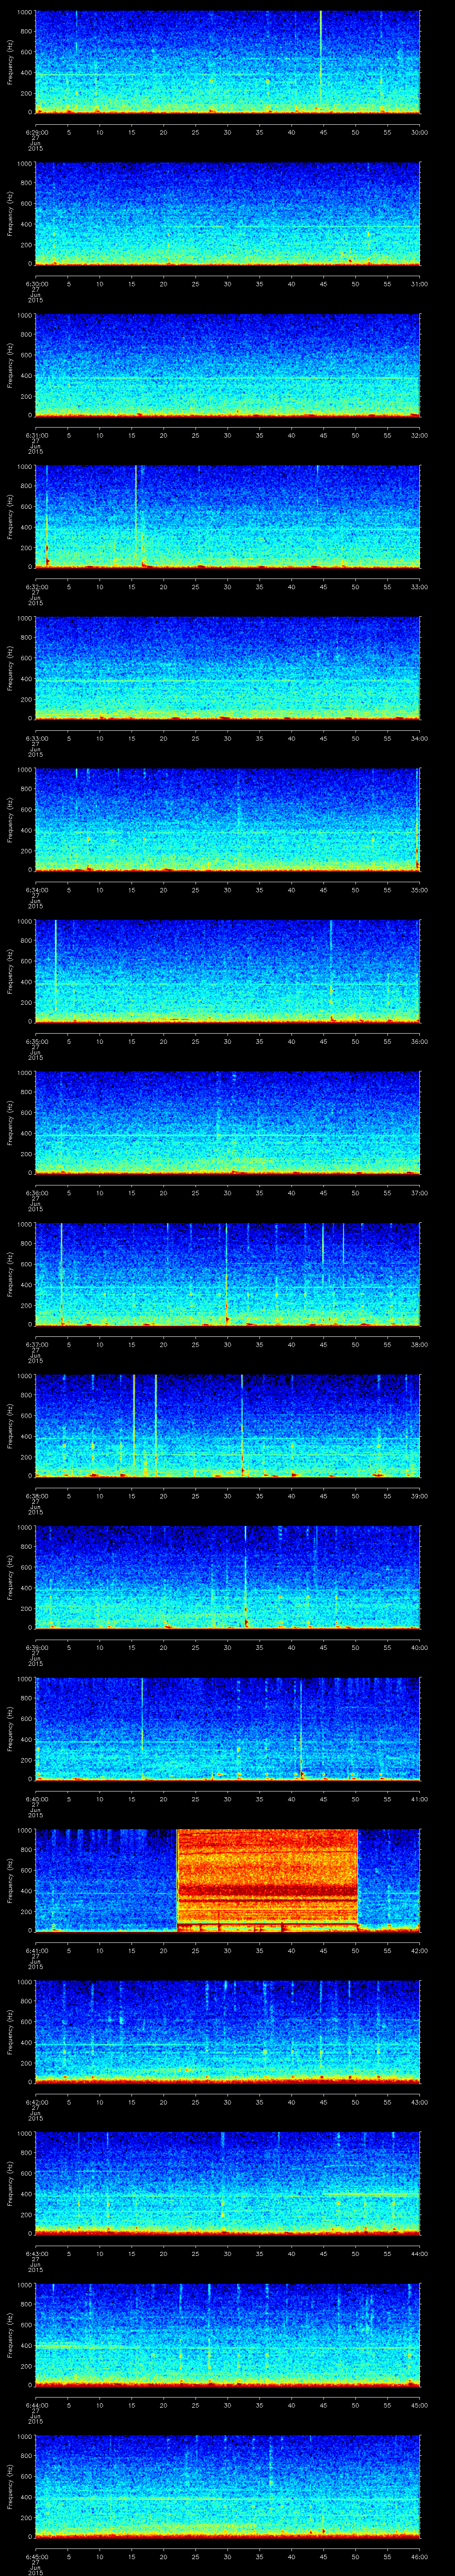Click the 6:30:00 start time label

coord(37,284)
